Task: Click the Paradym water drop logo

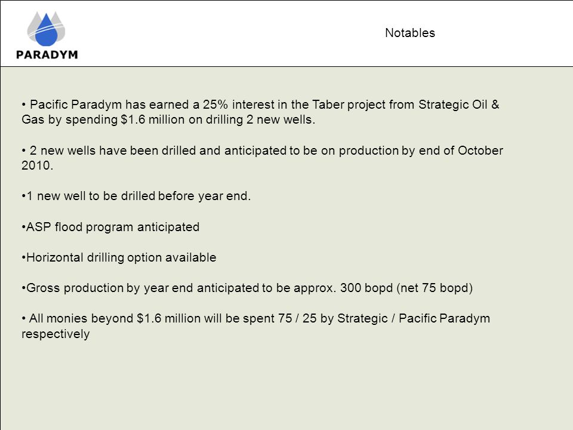Action: [46, 29]
